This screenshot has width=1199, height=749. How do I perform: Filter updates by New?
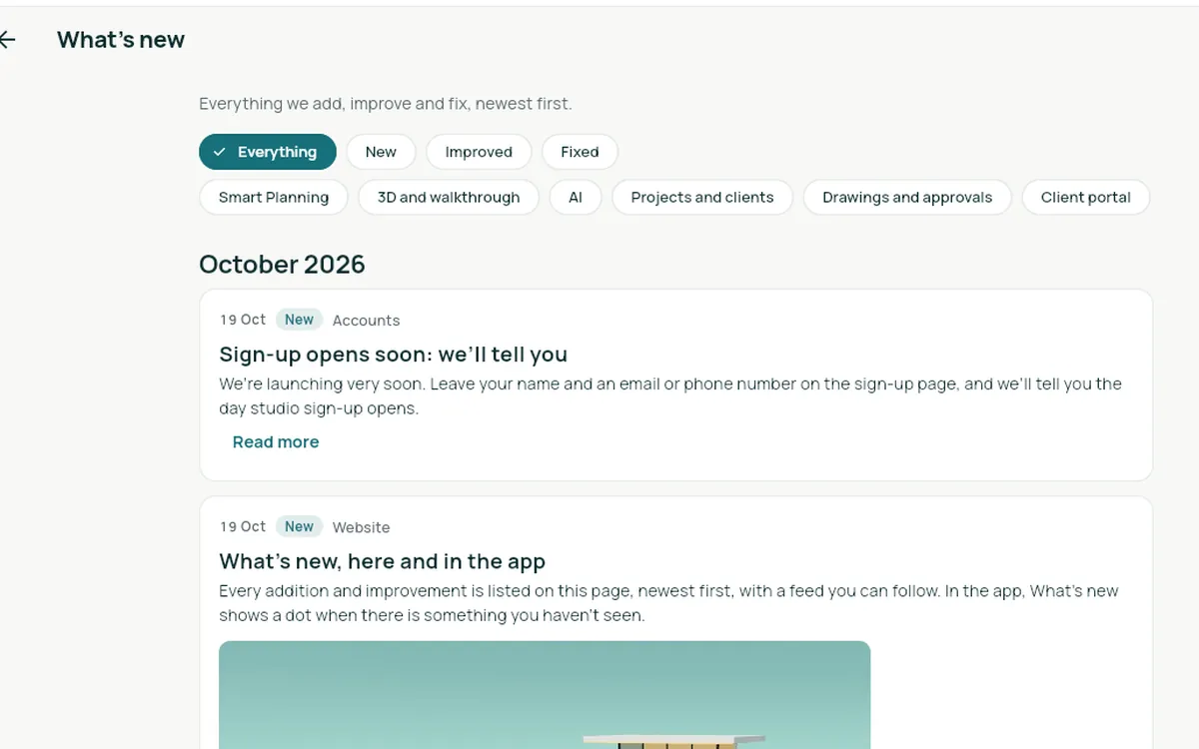tap(381, 152)
